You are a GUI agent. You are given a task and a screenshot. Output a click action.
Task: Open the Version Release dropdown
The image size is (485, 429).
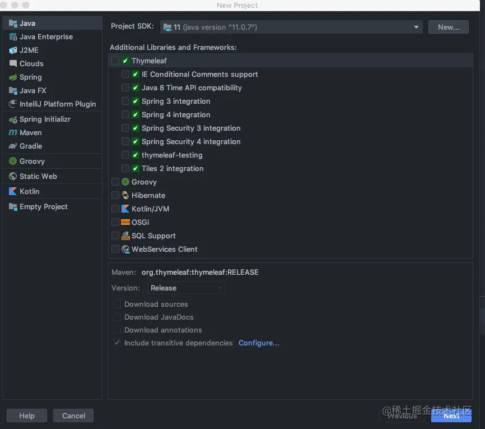click(186, 288)
